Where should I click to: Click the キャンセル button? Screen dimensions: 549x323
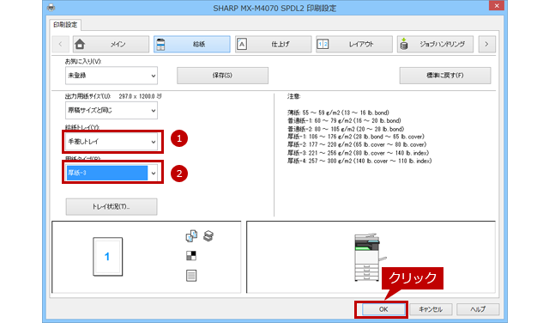[431, 309]
